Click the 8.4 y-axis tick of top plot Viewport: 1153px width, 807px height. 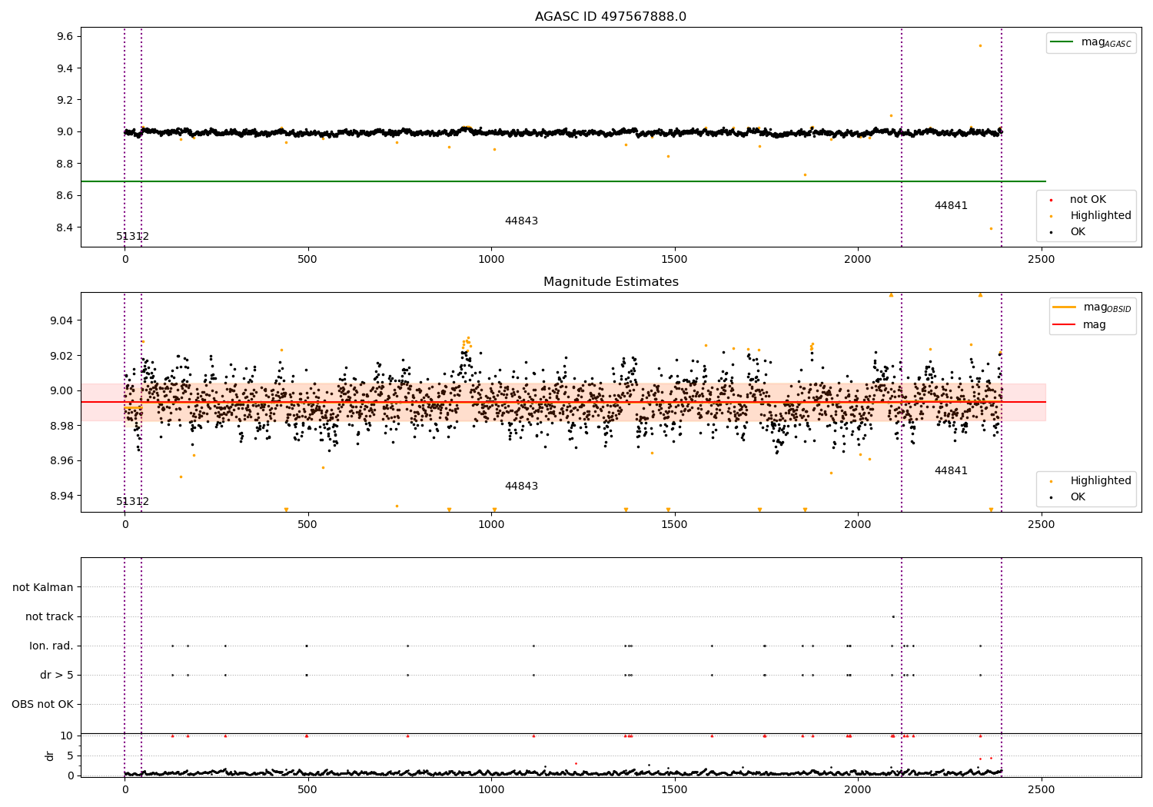[65, 227]
